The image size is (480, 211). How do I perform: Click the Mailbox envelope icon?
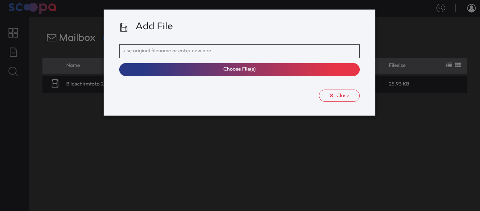click(x=52, y=37)
